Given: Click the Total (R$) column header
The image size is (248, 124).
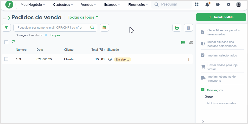Looking at the screenshot, I should click(98, 49).
